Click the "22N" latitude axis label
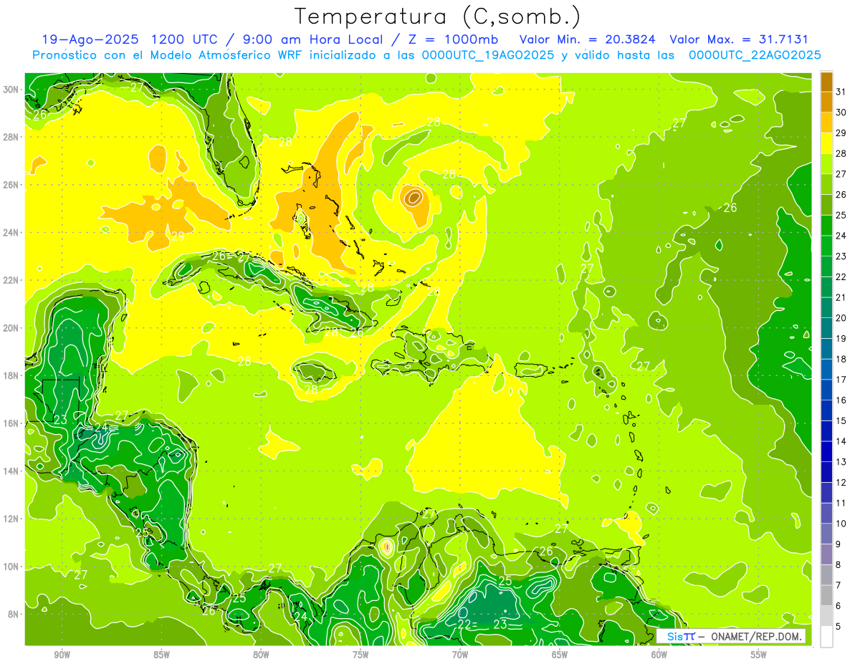Viewport: 860px width, 664px height. pos(12,280)
